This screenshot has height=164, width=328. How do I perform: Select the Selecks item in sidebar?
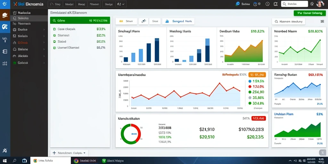[29, 18]
